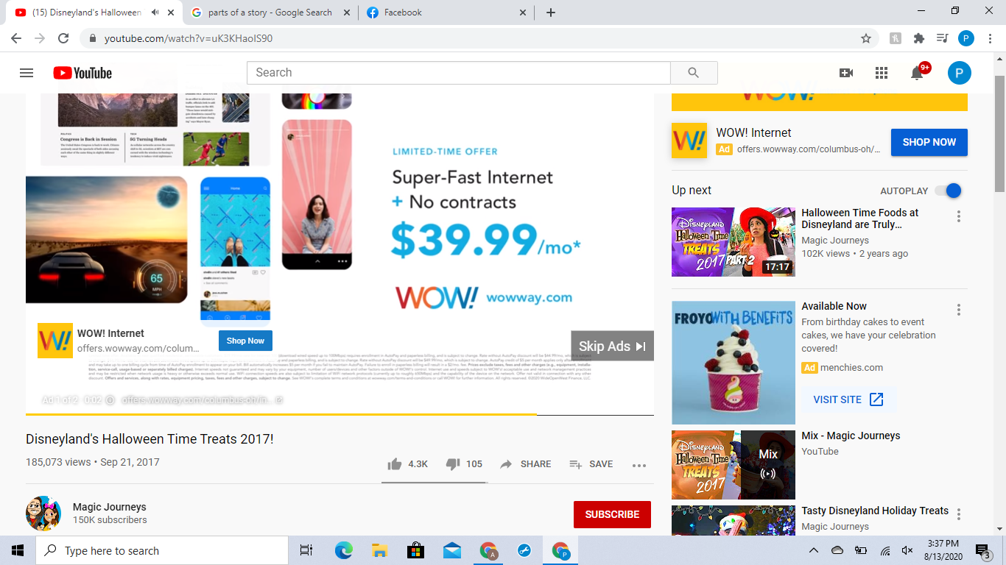Toggle the AUTOPLAY switch
This screenshot has height=565, width=1006.
[949, 191]
